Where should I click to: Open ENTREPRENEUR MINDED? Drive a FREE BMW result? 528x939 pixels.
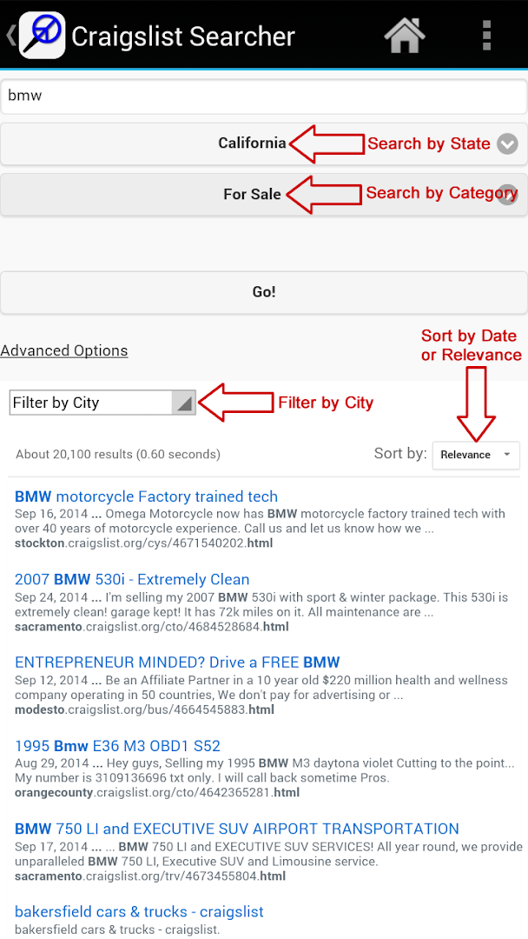click(178, 663)
